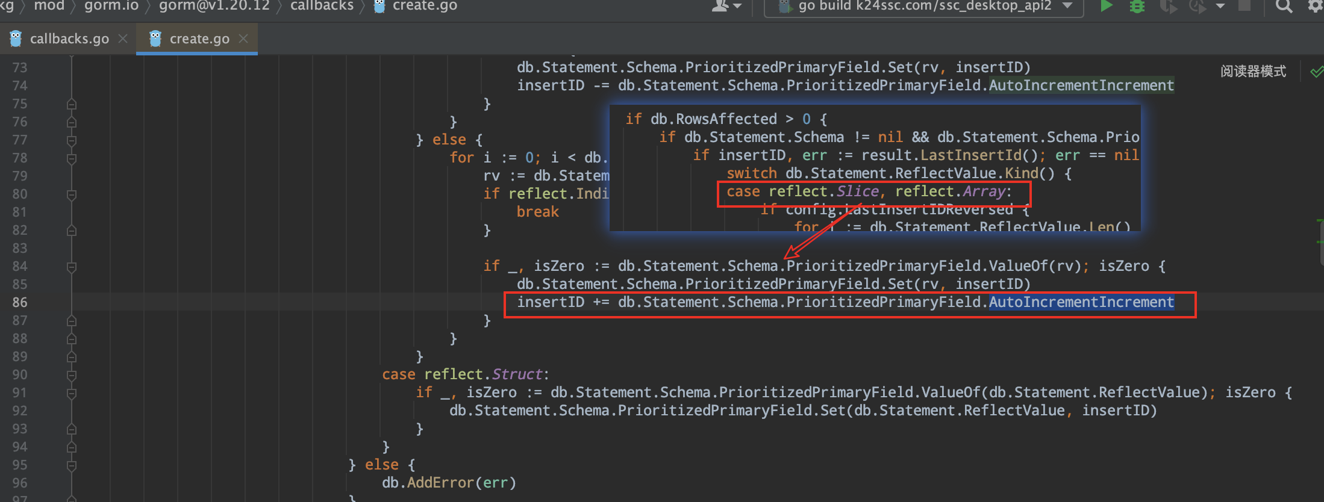The width and height of the screenshot is (1324, 502).
Task: Run the program with the green play icon
Action: [x=1106, y=6]
